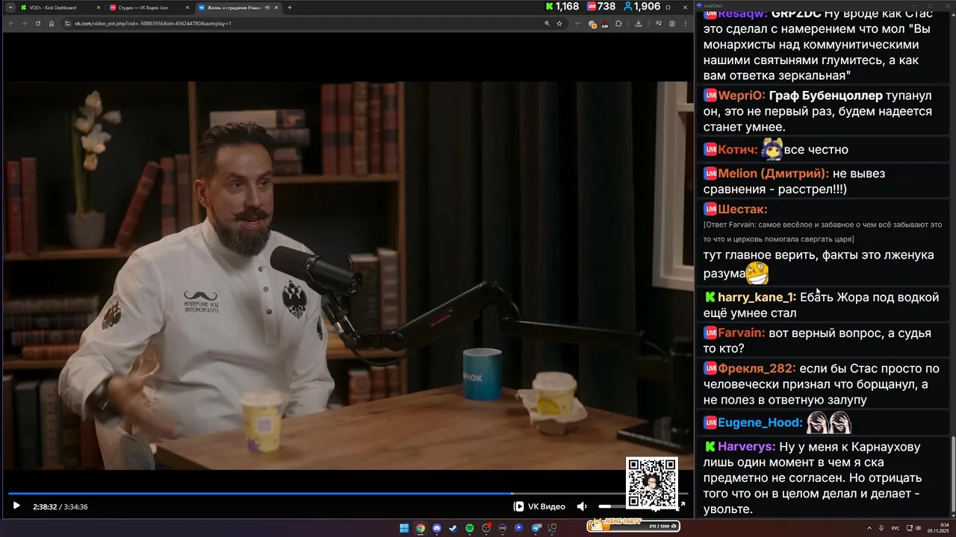This screenshot has width=956, height=537.
Task: Open the Windows Start menu
Action: pyautogui.click(x=404, y=528)
